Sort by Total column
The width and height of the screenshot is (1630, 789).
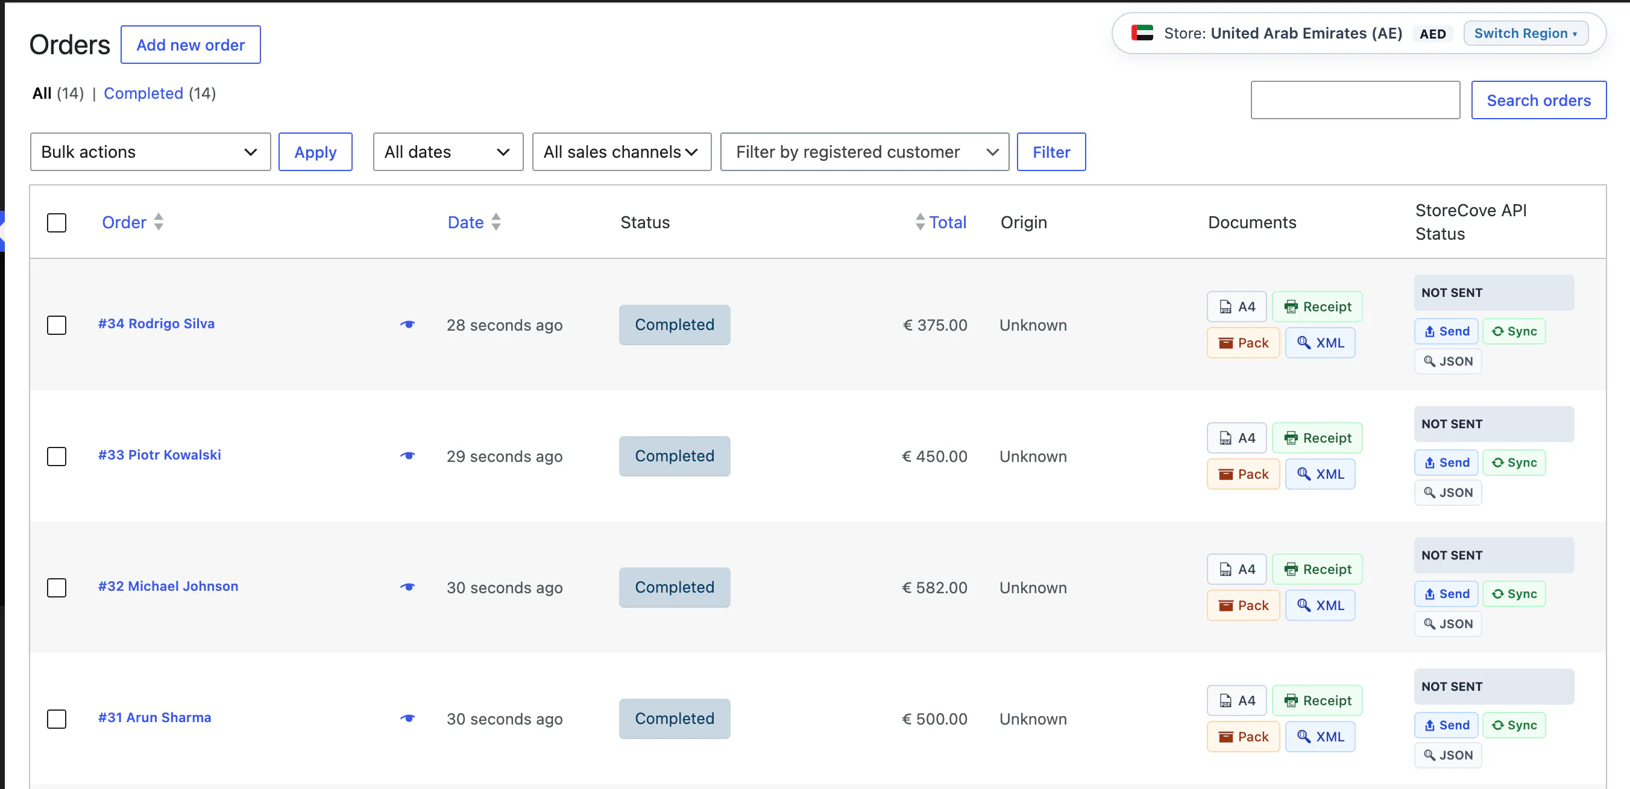(x=940, y=222)
